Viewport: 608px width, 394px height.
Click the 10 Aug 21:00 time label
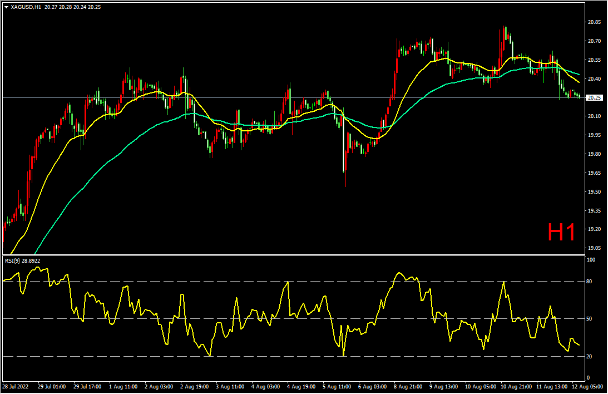click(516, 387)
